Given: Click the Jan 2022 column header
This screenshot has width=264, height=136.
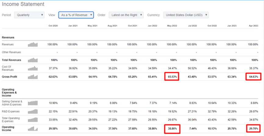Looking at the screenshot, I should pyautogui.click(x=152, y=26).
